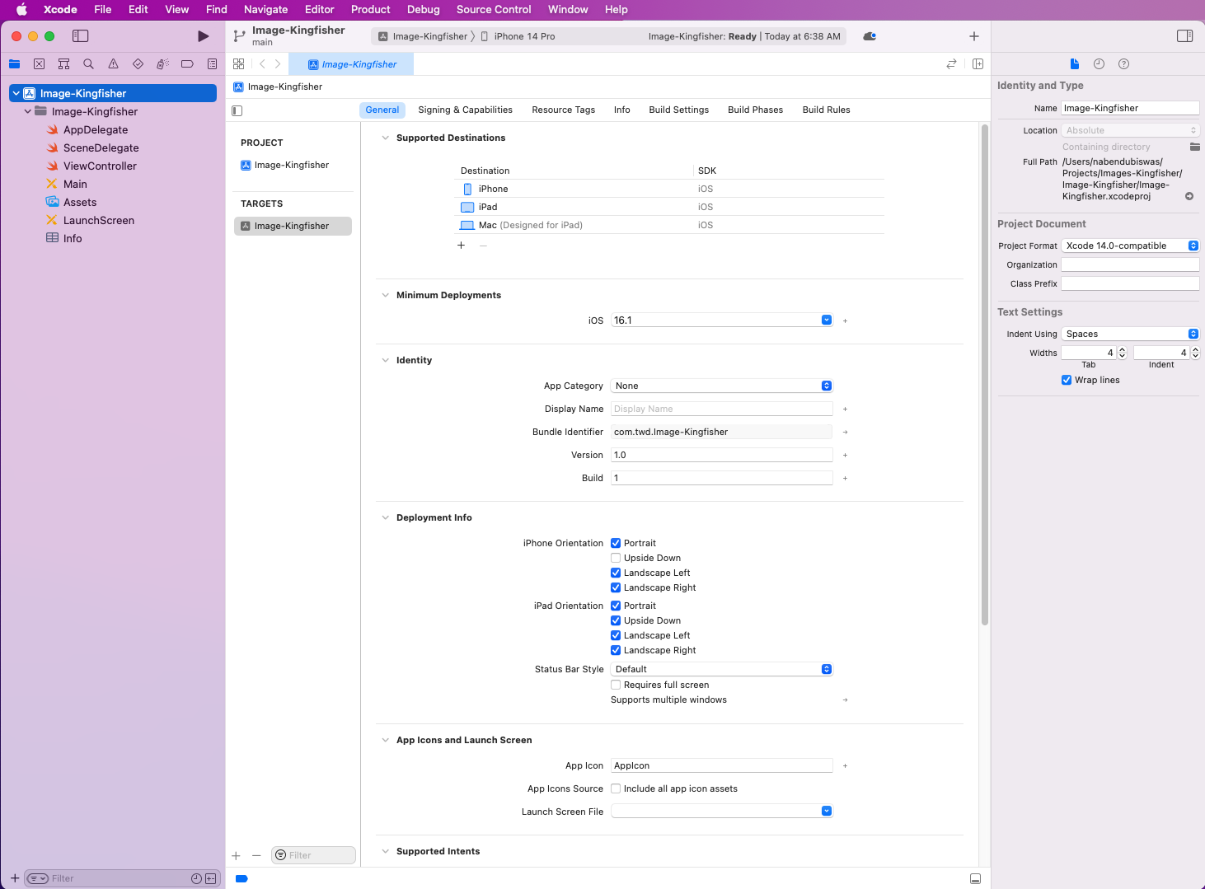
Task: Uncheck iPhone Landscape Right orientation
Action: point(616,587)
